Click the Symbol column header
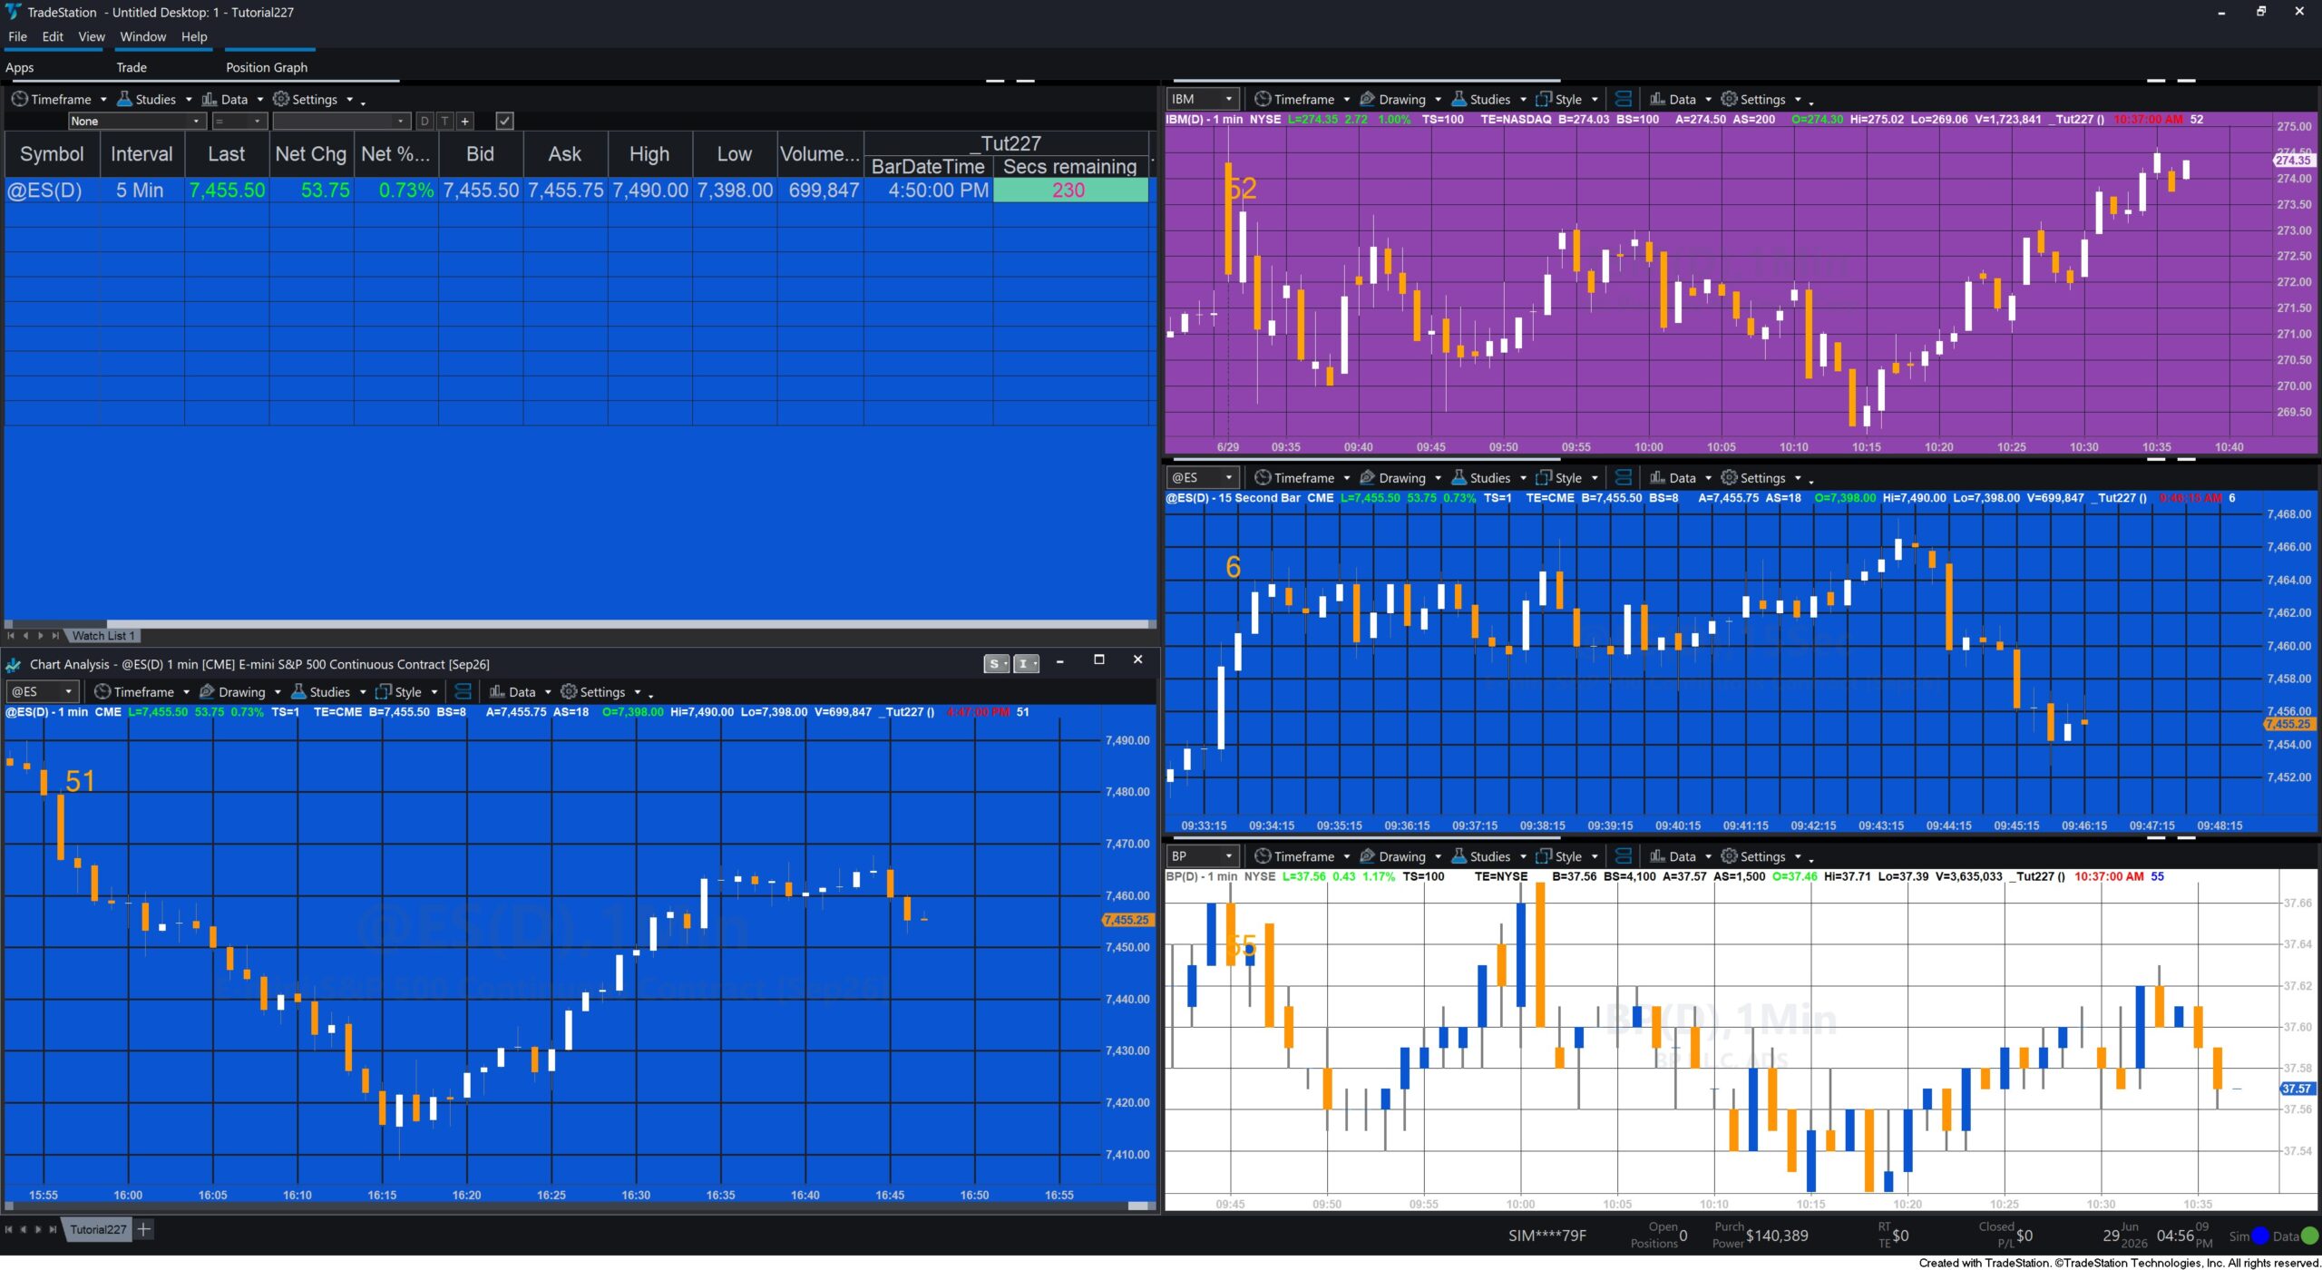The width and height of the screenshot is (2322, 1270). pyautogui.click(x=52, y=154)
